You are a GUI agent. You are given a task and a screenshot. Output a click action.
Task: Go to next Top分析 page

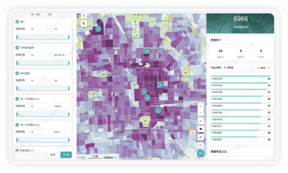269,68
